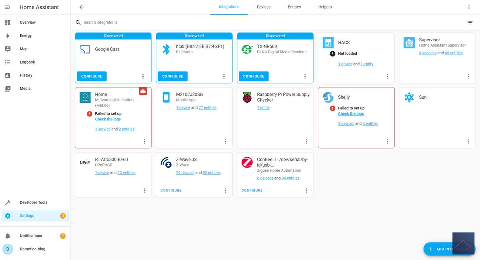This screenshot has height=260, width=480.
Task: Switch to the Devices tab
Action: point(264,7)
